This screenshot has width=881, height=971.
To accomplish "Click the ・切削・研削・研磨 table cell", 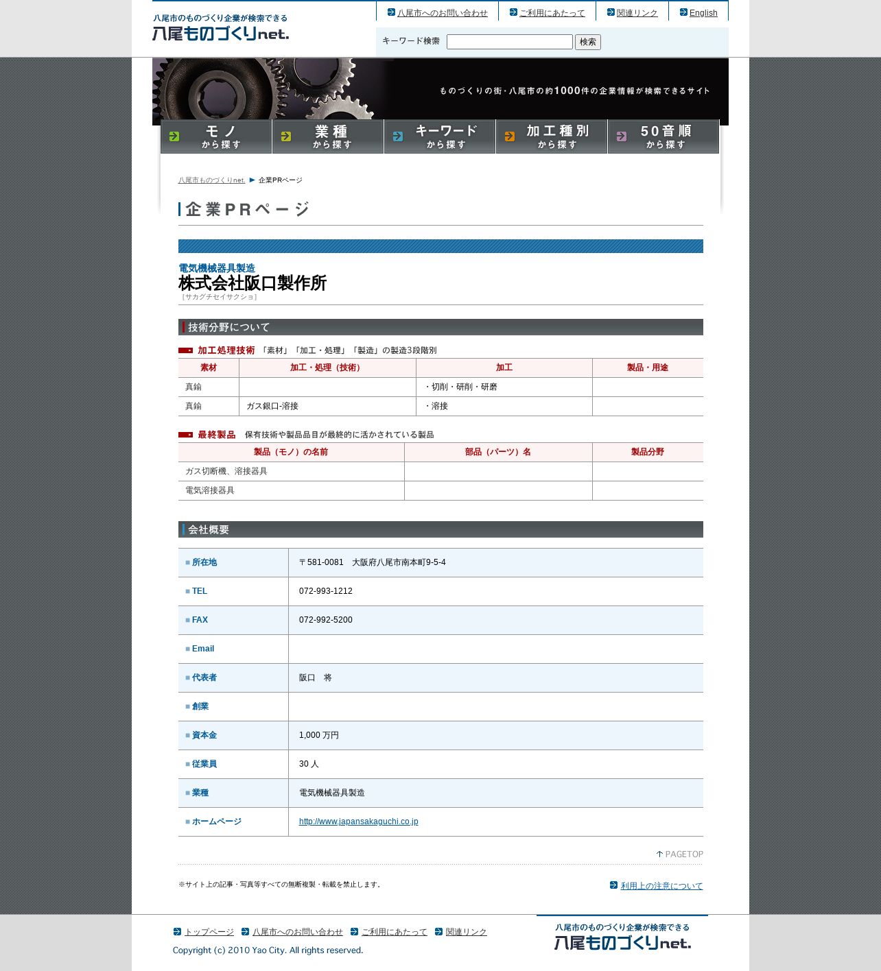I will coord(504,387).
